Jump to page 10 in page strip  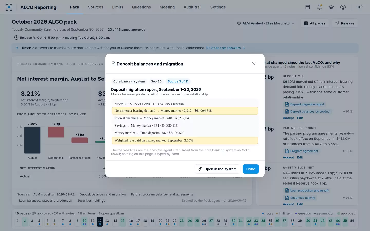(84, 222)
